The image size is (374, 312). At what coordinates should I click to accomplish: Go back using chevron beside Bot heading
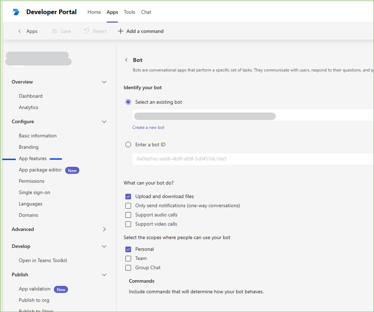(x=127, y=60)
